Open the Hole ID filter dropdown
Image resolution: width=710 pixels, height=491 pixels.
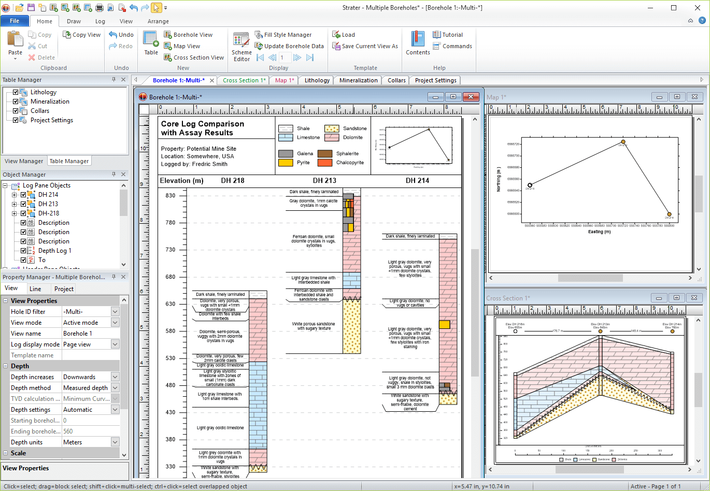[115, 312]
